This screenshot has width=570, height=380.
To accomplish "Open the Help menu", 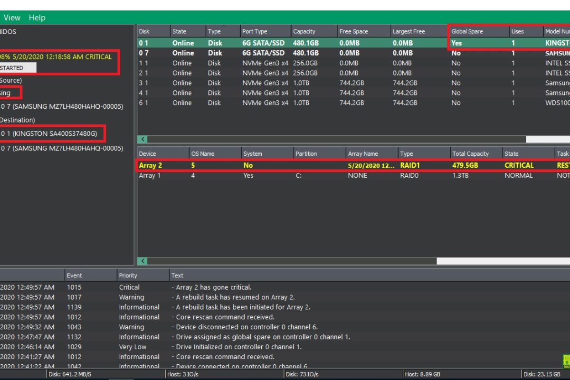I will (x=37, y=18).
